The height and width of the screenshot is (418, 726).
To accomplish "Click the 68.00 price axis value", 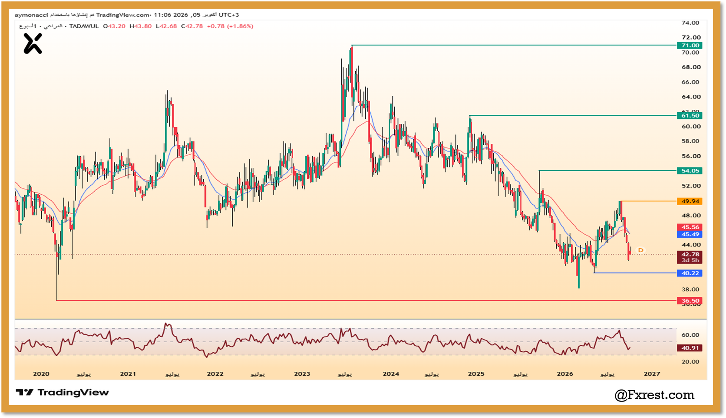I will point(691,67).
